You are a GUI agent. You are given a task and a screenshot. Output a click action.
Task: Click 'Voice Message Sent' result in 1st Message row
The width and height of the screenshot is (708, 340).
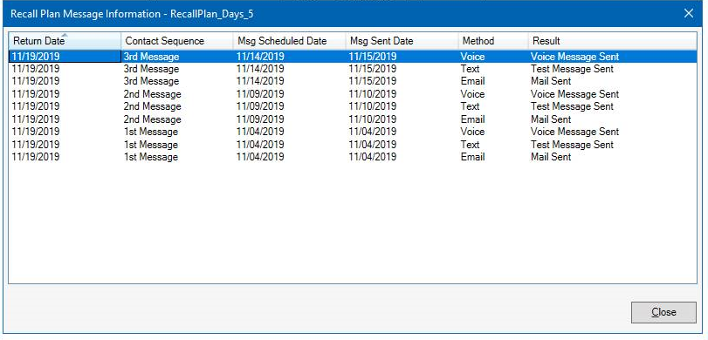point(574,132)
